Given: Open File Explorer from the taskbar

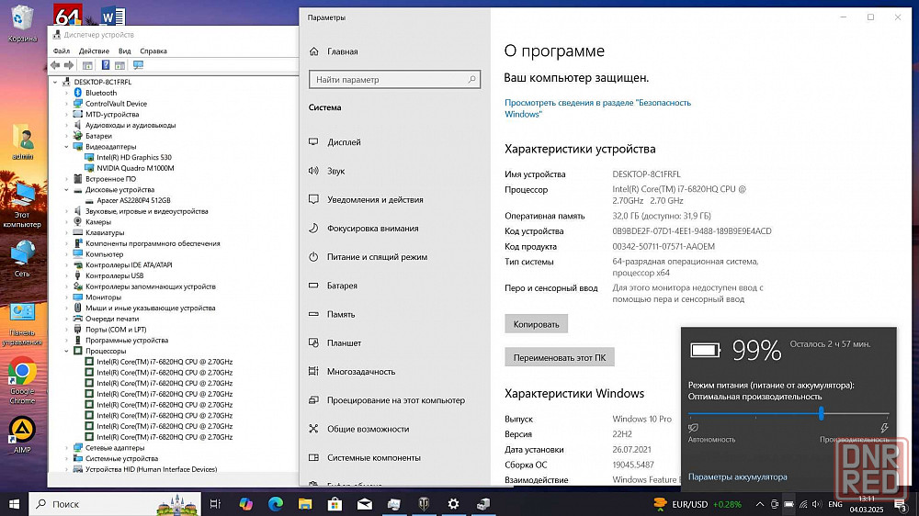Looking at the screenshot, I should point(305,504).
